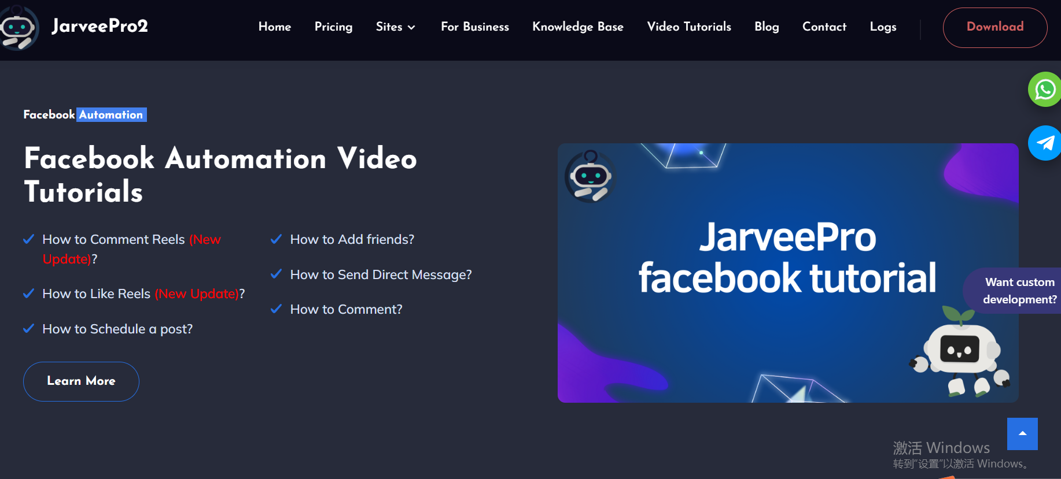Screen dimensions: 1061x479
Task: Click the Download button
Action: (x=995, y=27)
